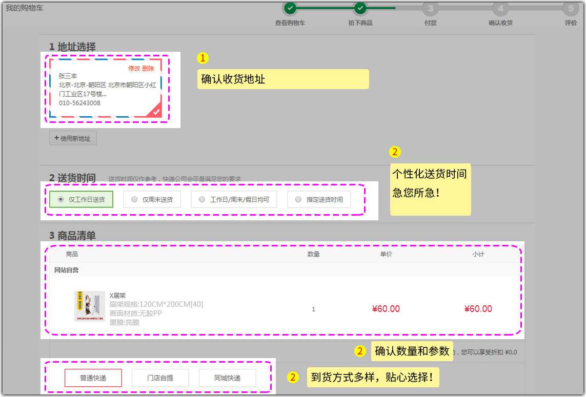Click the 拍下商品 step checkmark icon
Screen dimensions: 586x397
click(x=360, y=8)
